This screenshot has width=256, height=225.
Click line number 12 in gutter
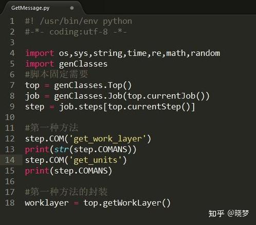[10, 138]
